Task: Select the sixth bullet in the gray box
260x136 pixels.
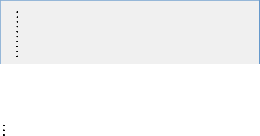Action: click(x=17, y=37)
